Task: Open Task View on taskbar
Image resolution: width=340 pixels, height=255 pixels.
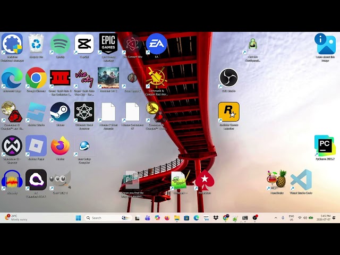Action: [x=137, y=218]
